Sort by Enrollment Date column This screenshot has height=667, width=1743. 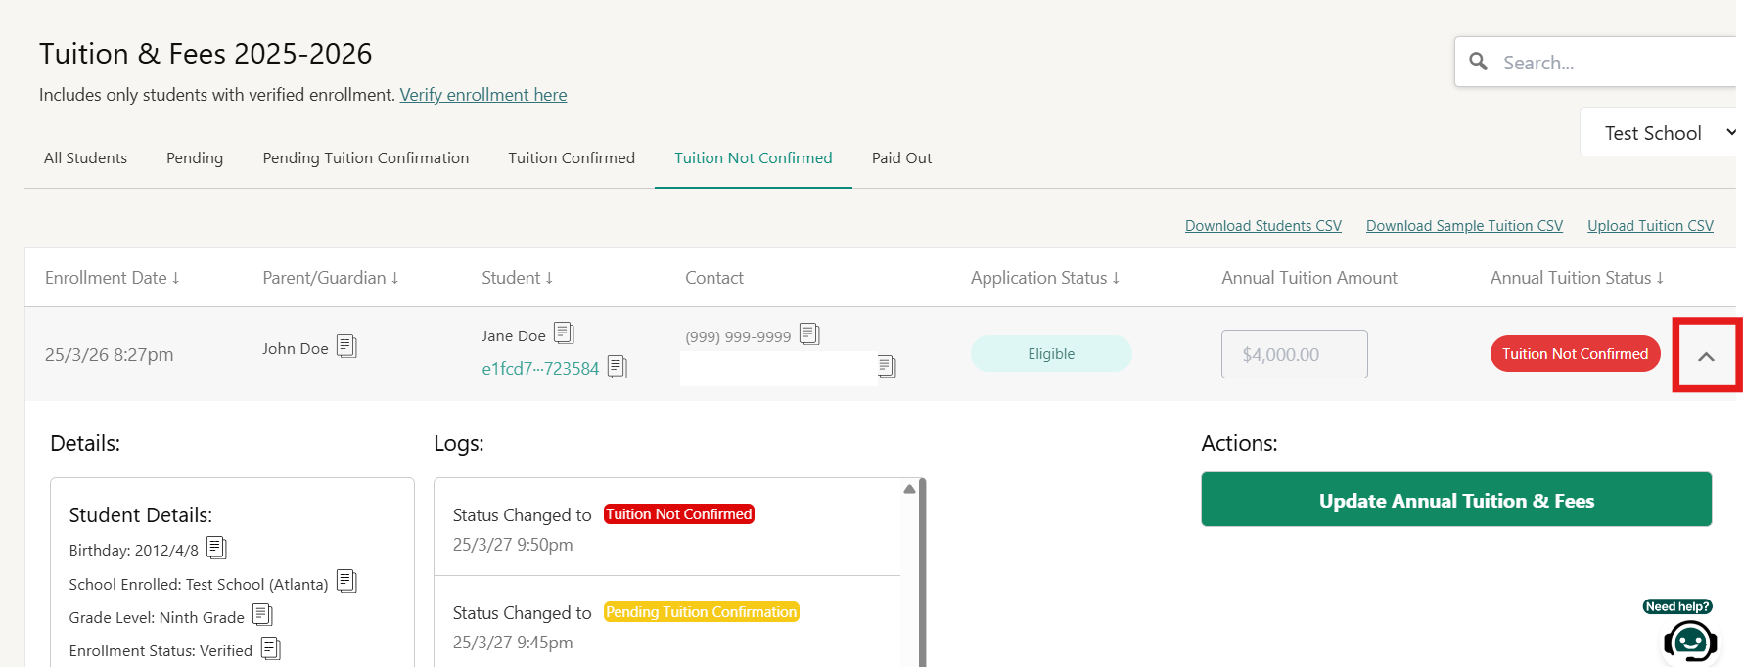click(x=112, y=278)
